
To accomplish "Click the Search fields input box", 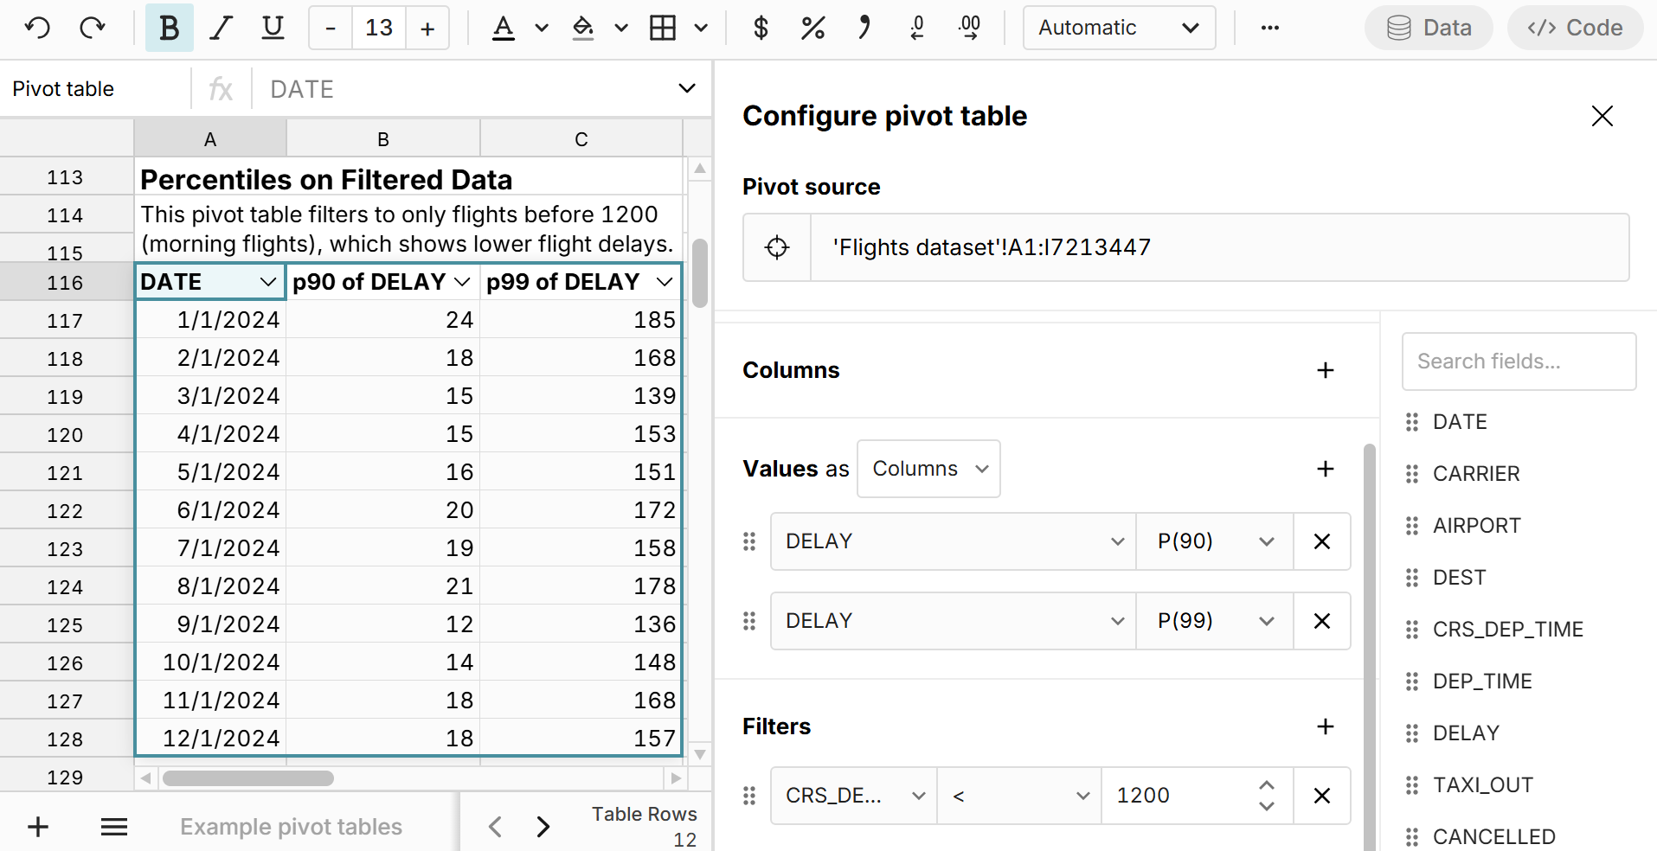I will click(x=1519, y=362).
